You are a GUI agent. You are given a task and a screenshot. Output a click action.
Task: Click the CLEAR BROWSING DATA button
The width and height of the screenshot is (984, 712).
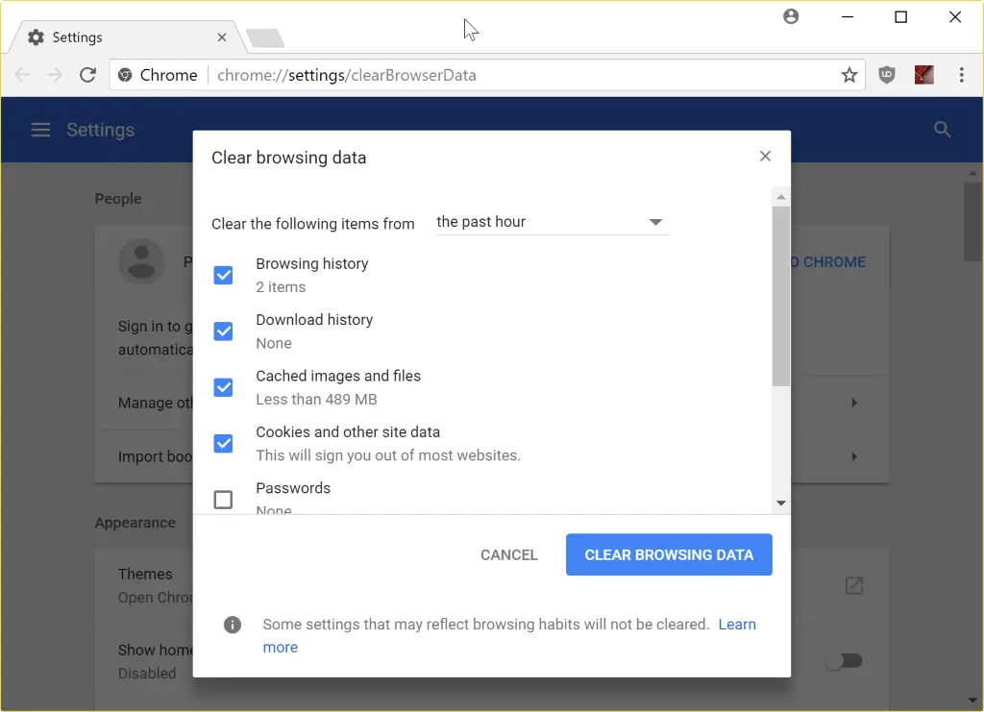(x=669, y=554)
